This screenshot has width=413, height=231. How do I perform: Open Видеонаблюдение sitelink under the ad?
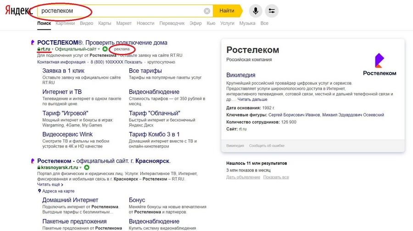(154, 92)
